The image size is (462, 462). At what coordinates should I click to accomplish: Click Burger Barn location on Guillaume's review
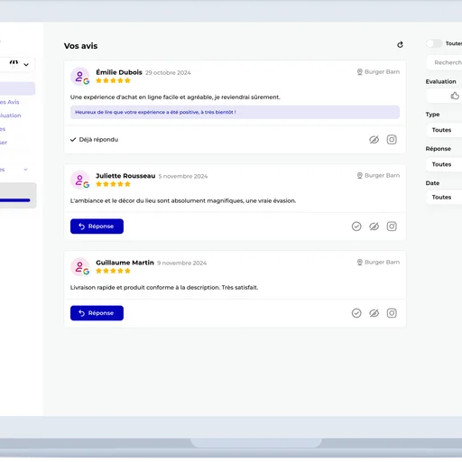click(378, 262)
